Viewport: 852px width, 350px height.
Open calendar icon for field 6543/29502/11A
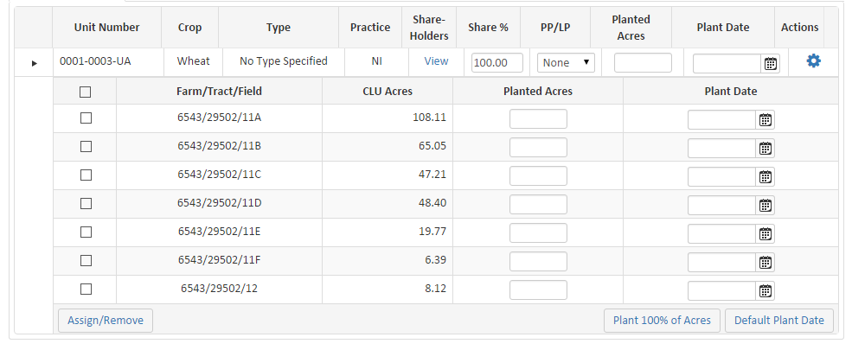point(766,119)
